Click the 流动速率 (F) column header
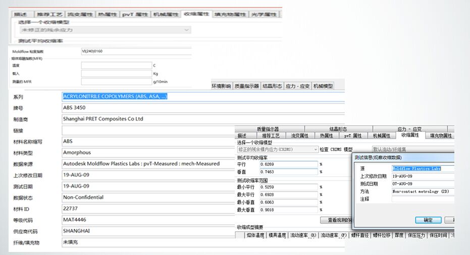 click(334, 235)
